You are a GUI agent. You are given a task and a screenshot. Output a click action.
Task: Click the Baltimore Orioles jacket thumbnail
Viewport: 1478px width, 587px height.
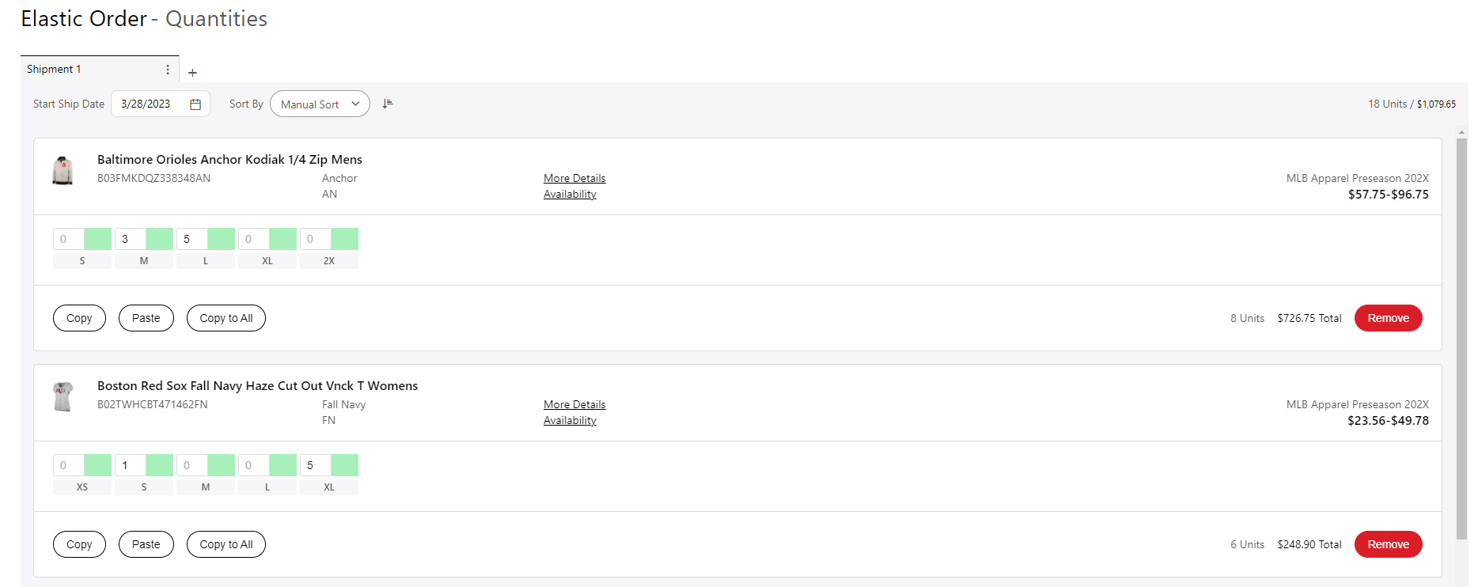(x=63, y=170)
